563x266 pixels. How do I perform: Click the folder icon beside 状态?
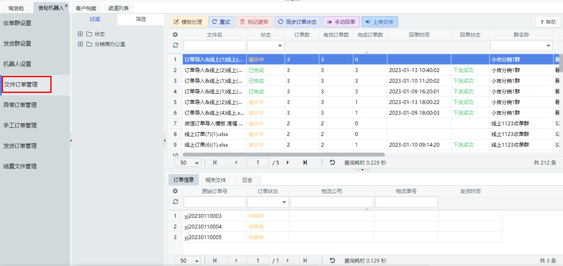pos(89,34)
